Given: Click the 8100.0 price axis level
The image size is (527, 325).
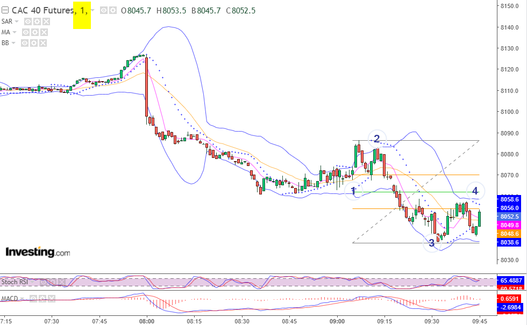Looking at the screenshot, I should 510,112.
